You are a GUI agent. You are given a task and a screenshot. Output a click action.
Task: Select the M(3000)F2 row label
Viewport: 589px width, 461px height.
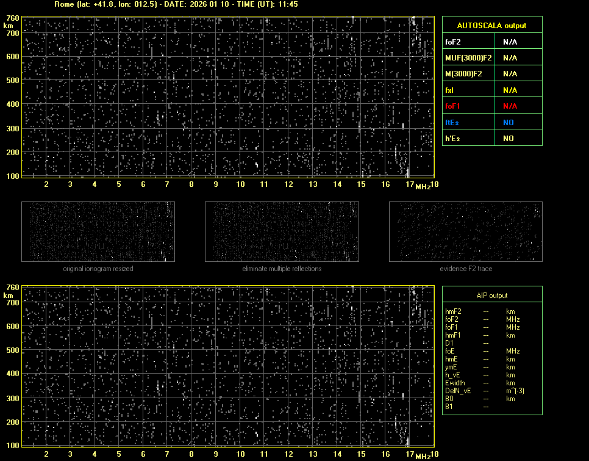click(463, 74)
